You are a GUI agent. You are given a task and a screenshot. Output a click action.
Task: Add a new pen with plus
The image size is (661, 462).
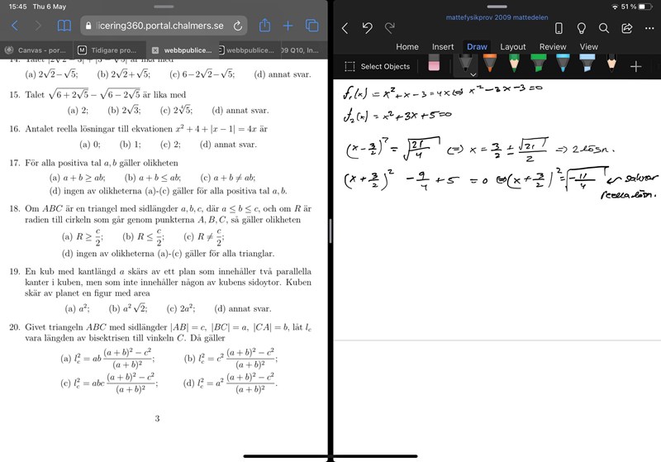636,66
